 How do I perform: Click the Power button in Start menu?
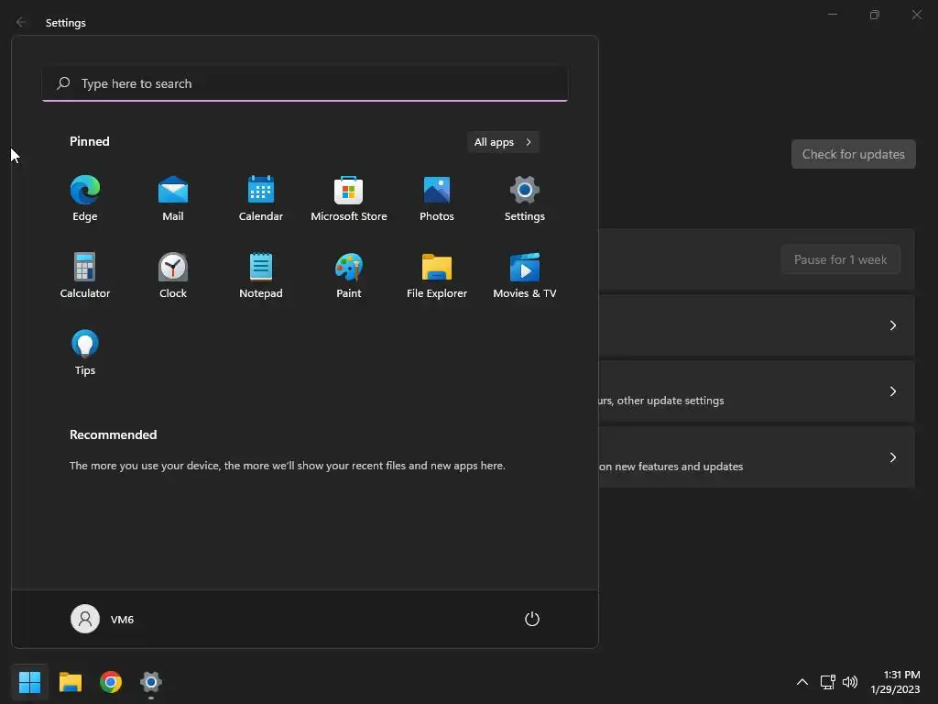click(532, 619)
